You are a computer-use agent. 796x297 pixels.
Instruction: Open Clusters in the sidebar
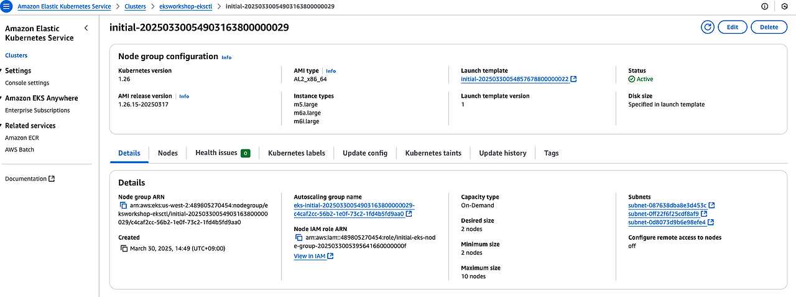[16, 55]
